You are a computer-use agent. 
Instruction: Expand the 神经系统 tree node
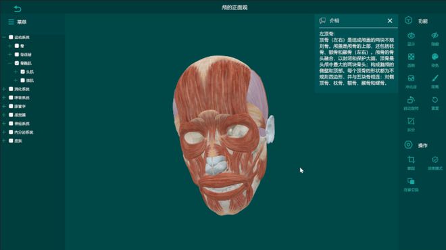pyautogui.click(x=4, y=124)
